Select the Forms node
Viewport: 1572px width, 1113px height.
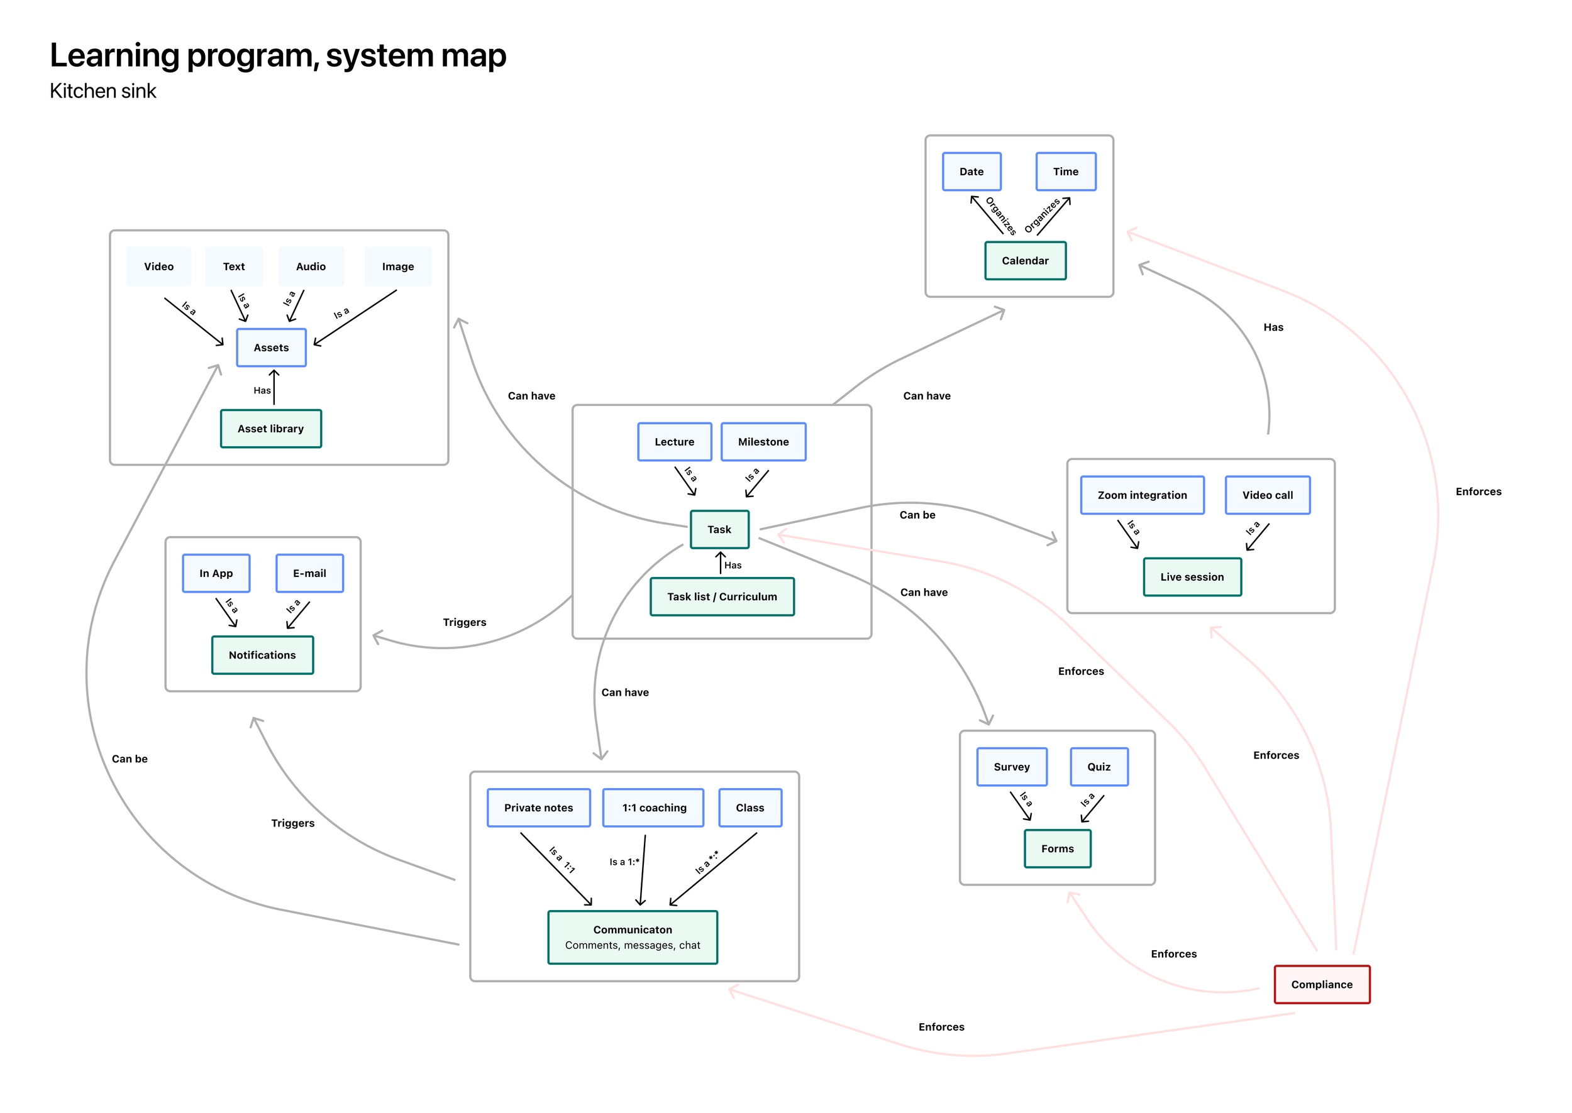click(1057, 848)
